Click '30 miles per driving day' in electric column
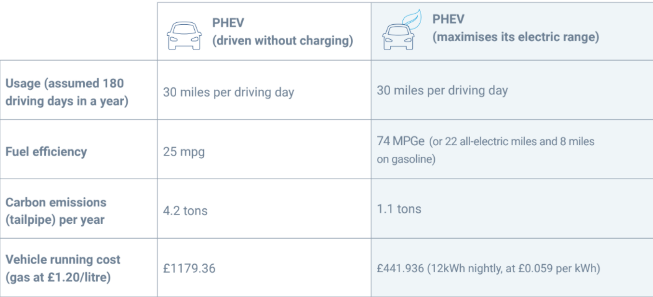The image size is (653, 297). [442, 91]
